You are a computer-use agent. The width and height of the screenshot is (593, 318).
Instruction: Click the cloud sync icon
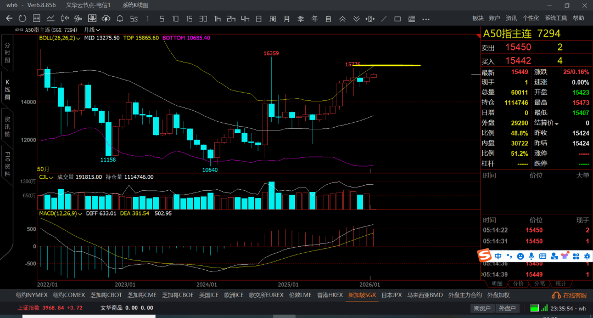(106, 19)
